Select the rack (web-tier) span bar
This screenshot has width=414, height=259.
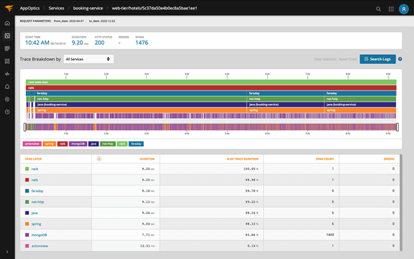pos(211,82)
